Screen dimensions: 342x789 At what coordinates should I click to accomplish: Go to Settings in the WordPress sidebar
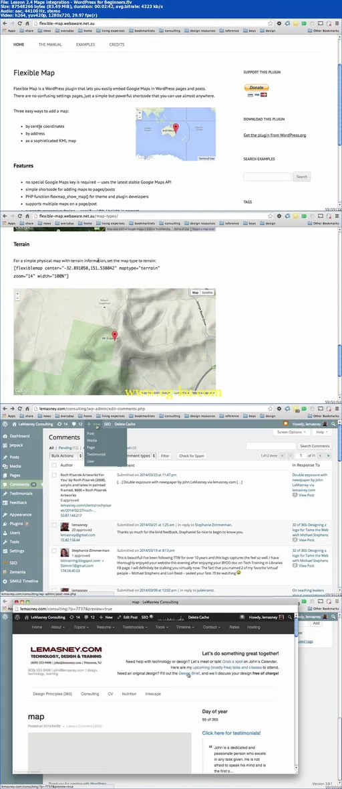point(17,551)
